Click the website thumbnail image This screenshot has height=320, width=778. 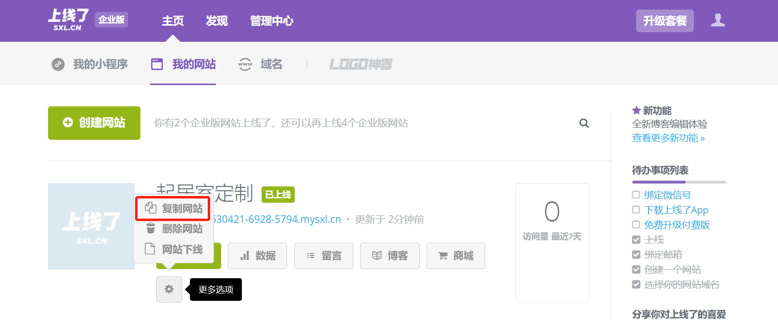pos(91,226)
